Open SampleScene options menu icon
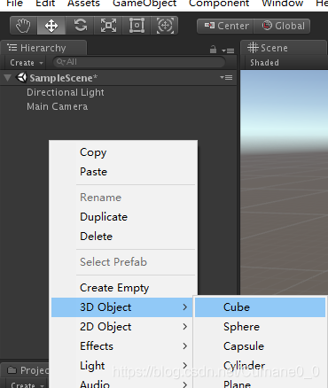Image resolution: width=328 pixels, height=388 pixels. coord(226,78)
